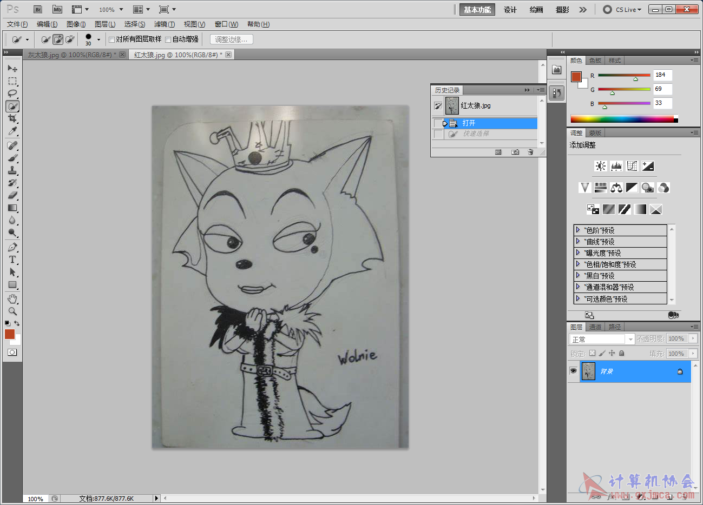This screenshot has height=505, width=703.
Task: Select the History Brush tool
Action: point(12,183)
